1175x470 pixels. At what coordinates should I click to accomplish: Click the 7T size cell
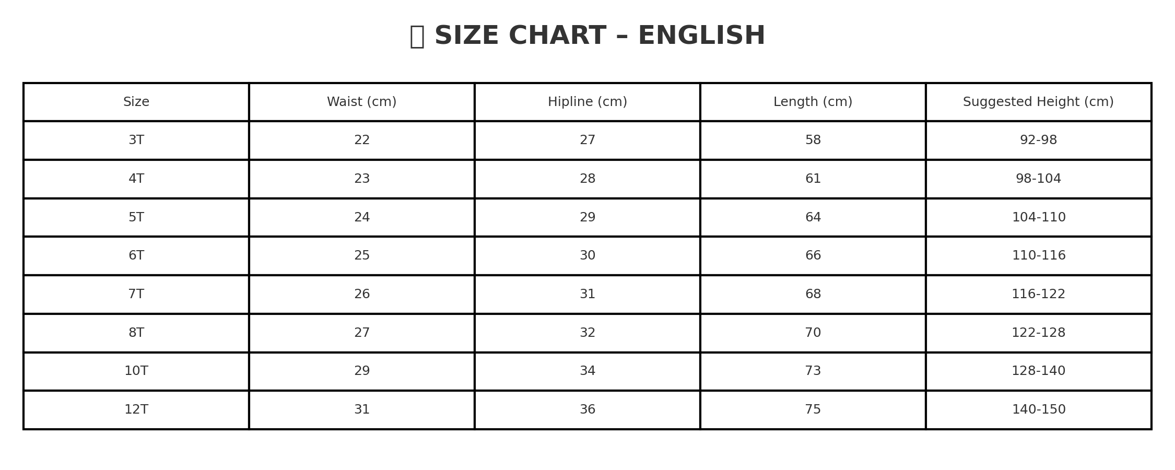(136, 295)
